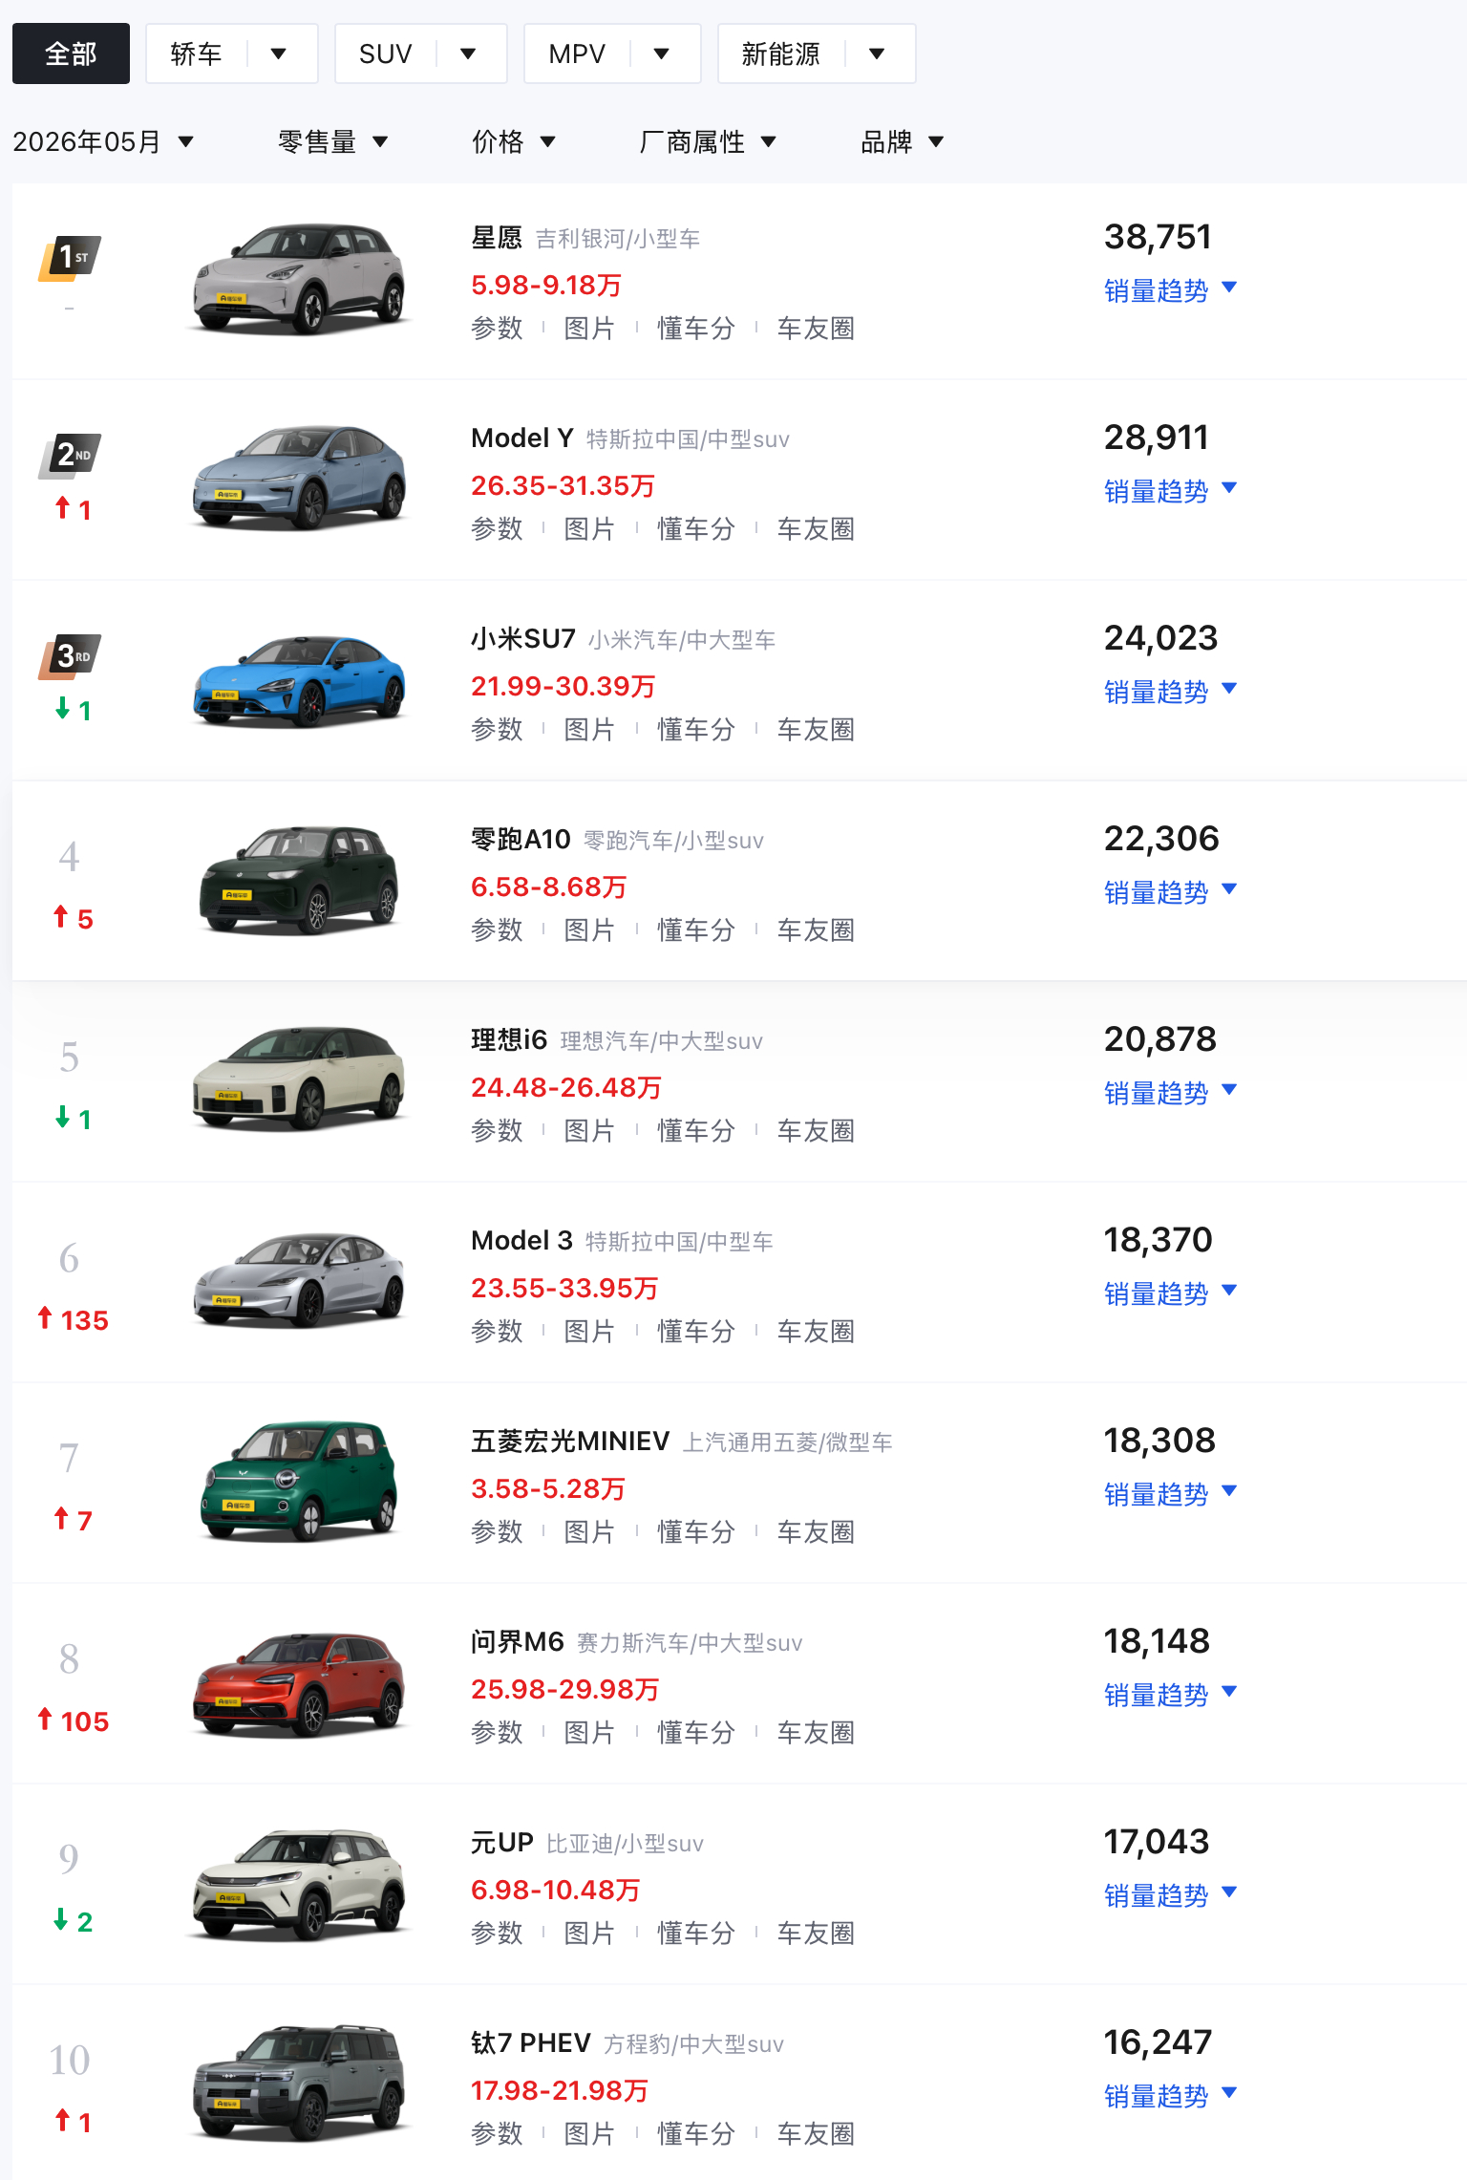Click the 问界M6 price 25.98-29.98万
The image size is (1467, 2180).
pos(565,1690)
